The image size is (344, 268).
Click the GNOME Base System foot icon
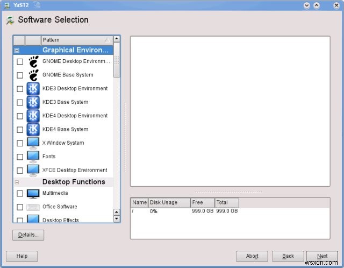[33, 75]
